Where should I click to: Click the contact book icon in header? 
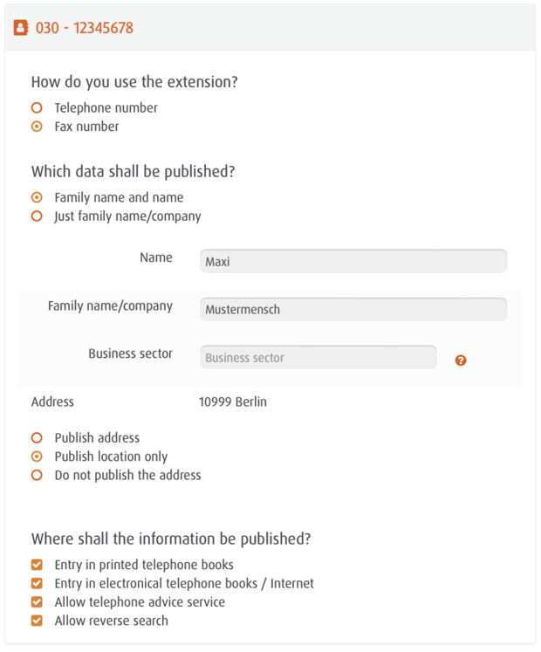[21, 28]
